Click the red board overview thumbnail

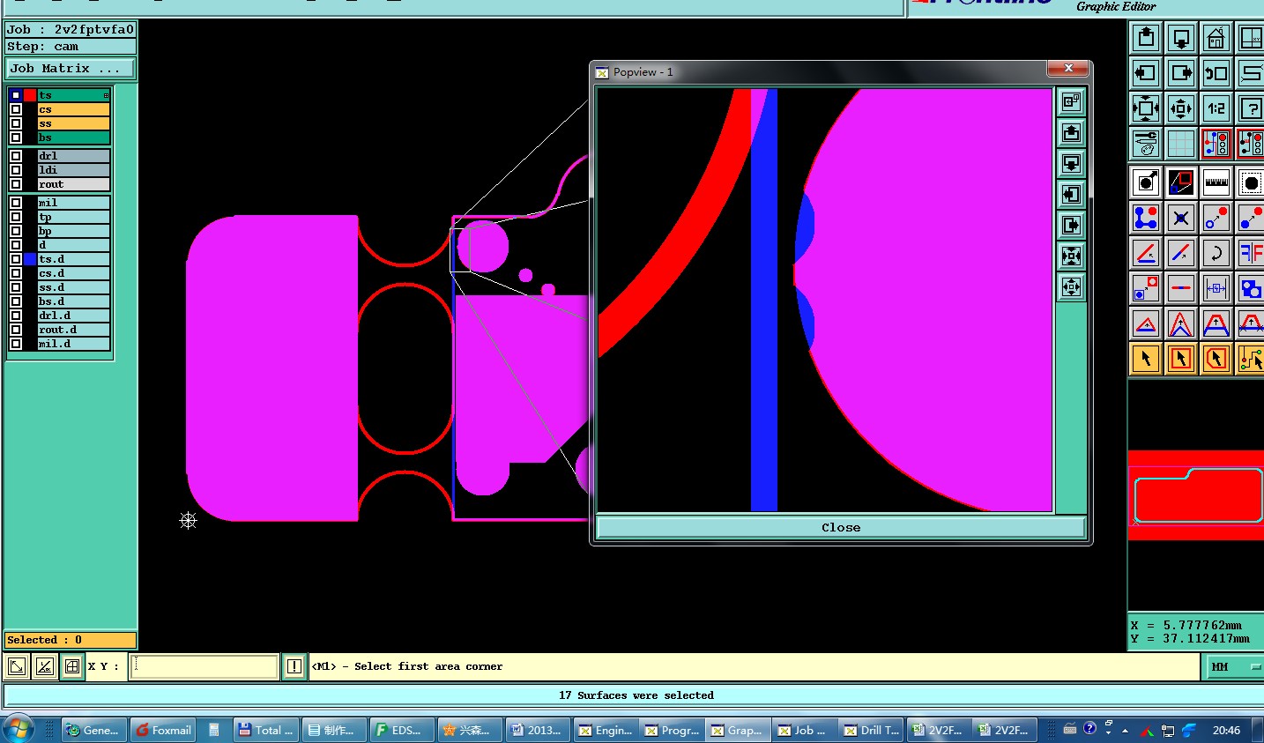click(1196, 495)
